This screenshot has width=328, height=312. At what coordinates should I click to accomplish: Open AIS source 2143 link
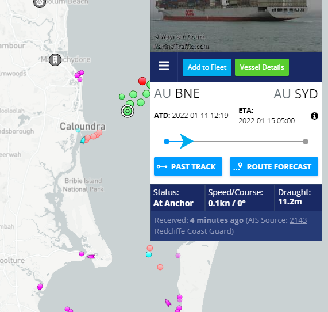298,220
